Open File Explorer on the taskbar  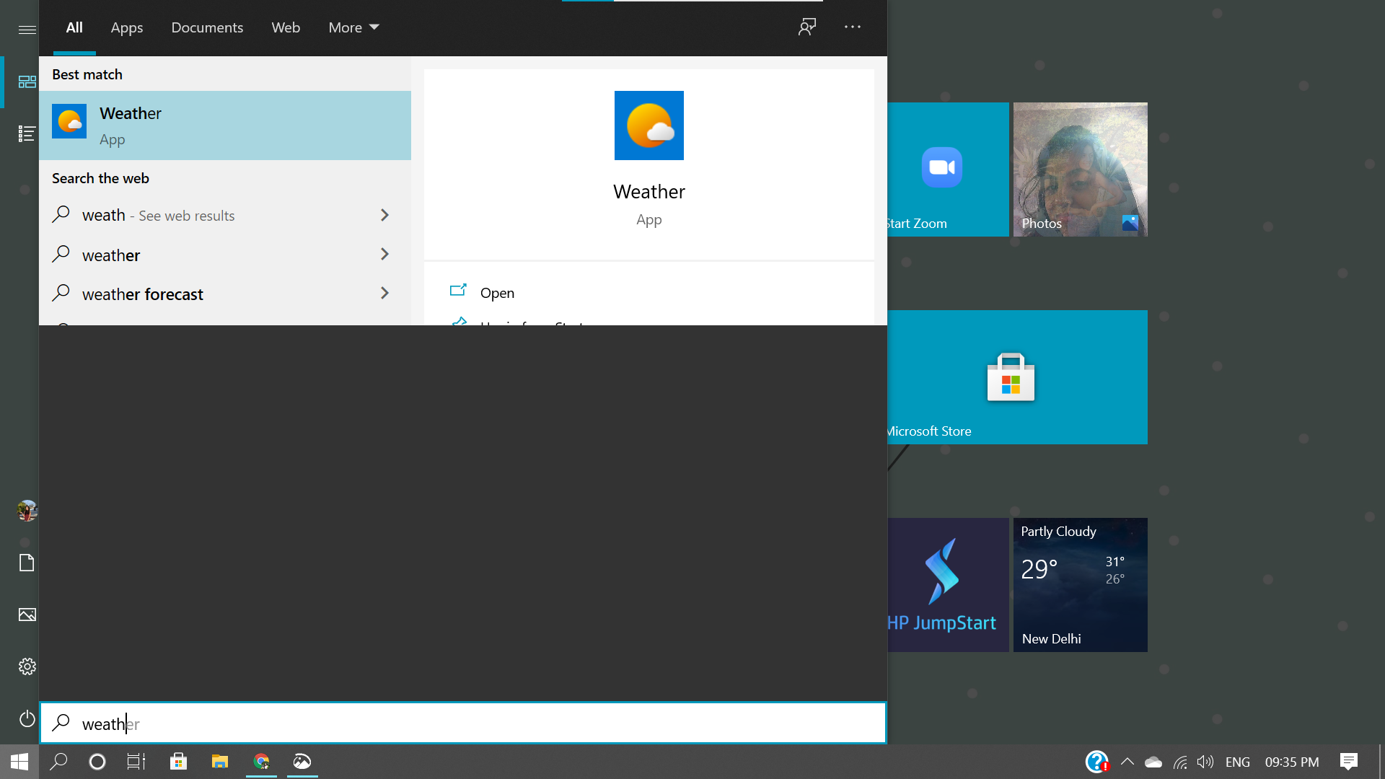(219, 762)
